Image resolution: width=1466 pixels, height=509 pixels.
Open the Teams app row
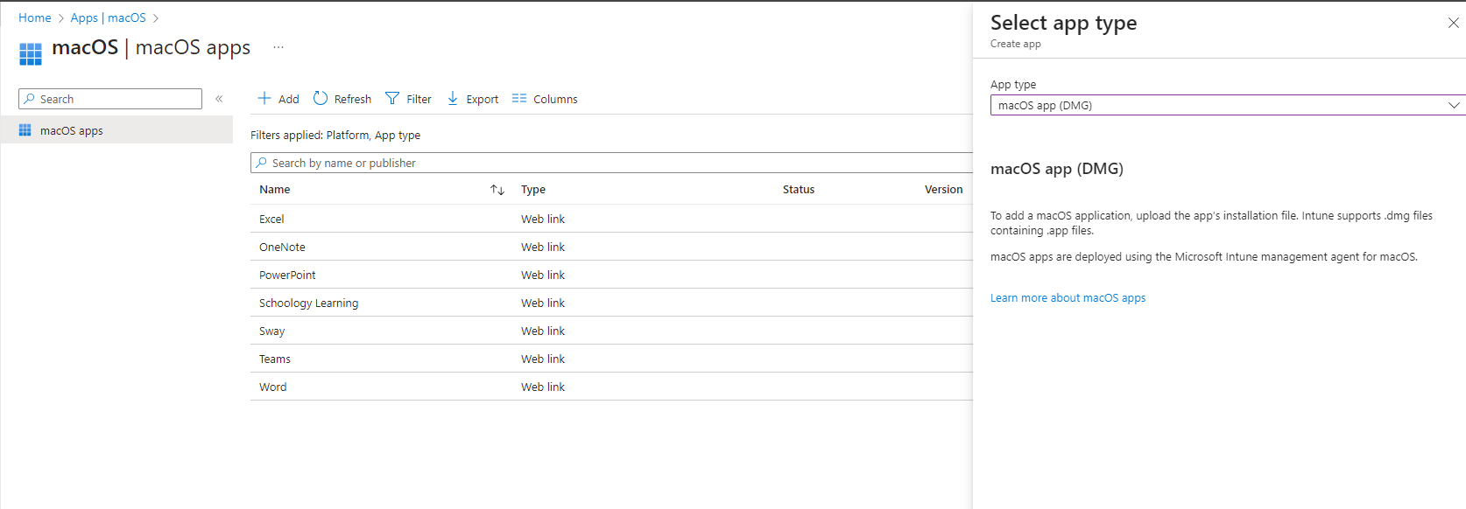pyautogui.click(x=611, y=359)
